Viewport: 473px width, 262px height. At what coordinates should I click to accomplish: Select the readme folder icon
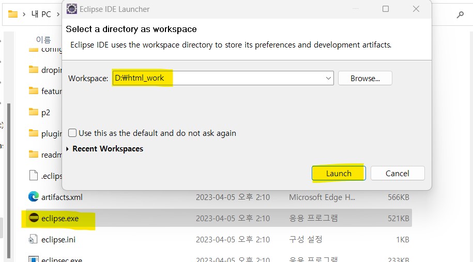[x=34, y=154]
